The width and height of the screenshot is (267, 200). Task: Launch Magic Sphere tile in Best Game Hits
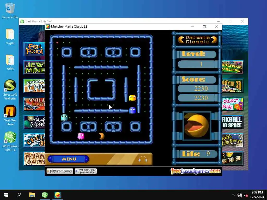click(x=34, y=122)
